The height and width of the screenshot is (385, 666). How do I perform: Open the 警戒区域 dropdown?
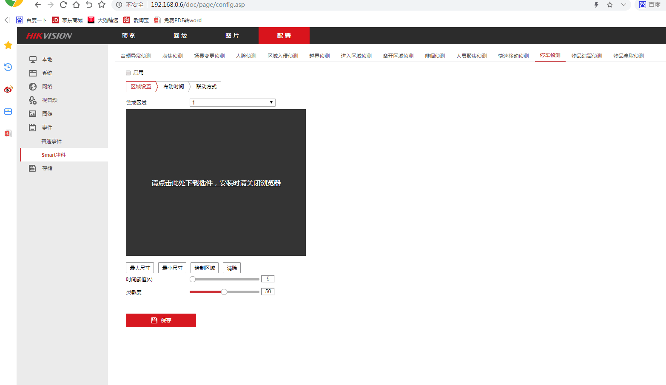pyautogui.click(x=233, y=102)
